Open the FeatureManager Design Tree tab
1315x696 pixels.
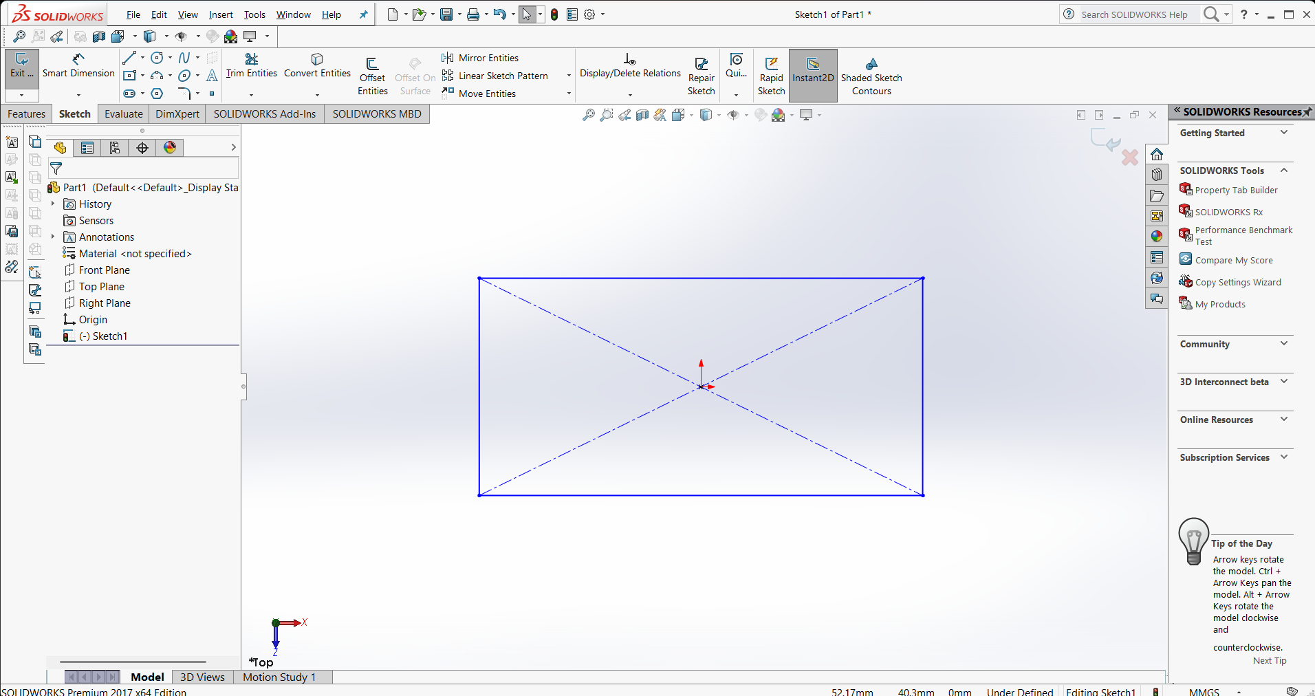click(x=60, y=148)
